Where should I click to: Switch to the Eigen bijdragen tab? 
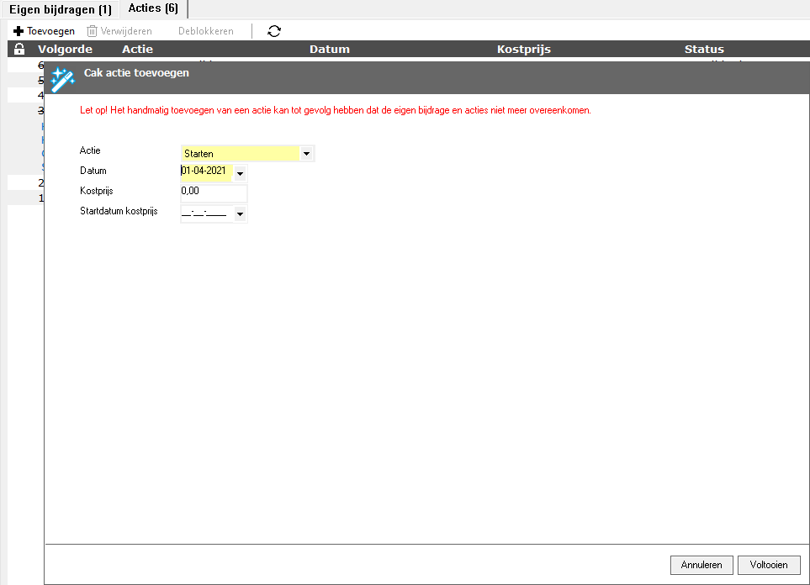point(60,9)
